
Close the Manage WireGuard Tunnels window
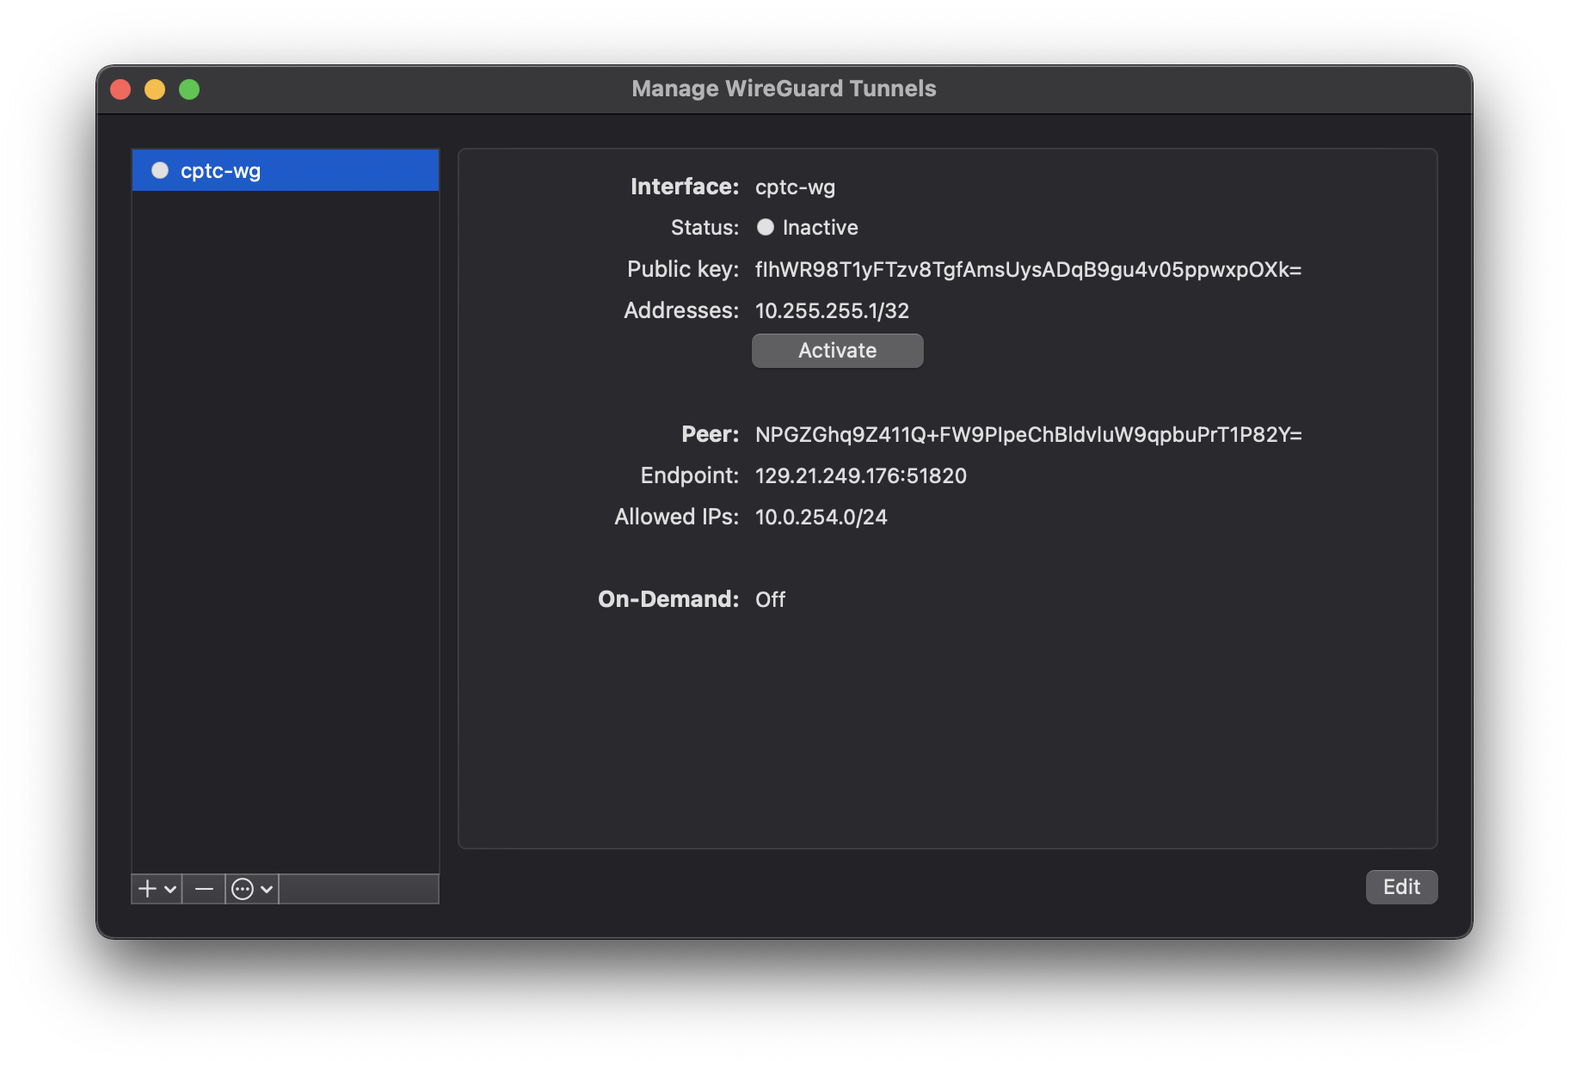click(x=120, y=89)
